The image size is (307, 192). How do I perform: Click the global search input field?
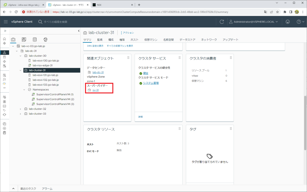56,22
